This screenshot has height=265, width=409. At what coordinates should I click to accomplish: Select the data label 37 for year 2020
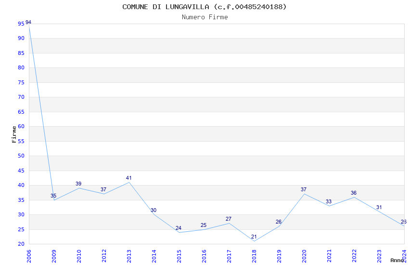point(304,189)
